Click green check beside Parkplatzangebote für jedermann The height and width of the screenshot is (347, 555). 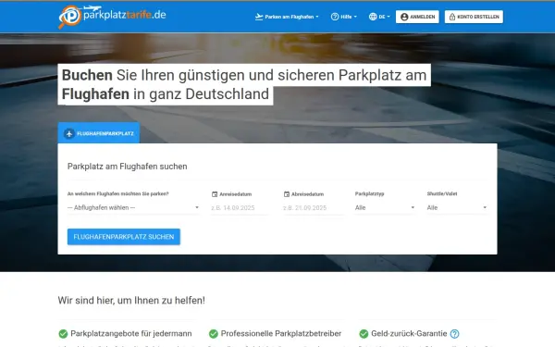63,333
